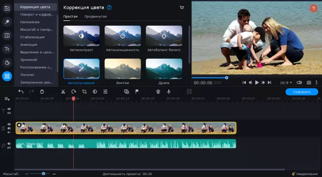This screenshot has height=177, width=322.
Task: Click the transition wizard toolbar icon
Action: click(x=127, y=92)
